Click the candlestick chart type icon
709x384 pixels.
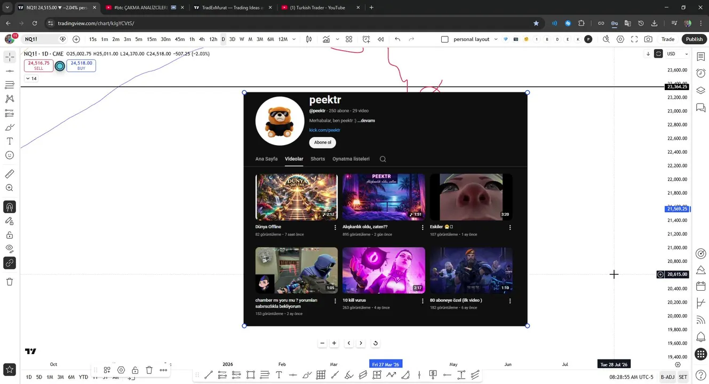(x=308, y=39)
